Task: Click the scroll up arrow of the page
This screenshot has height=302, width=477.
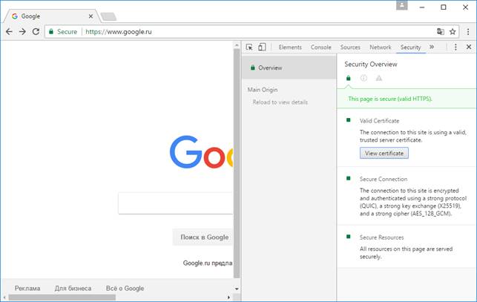Action: pos(237,45)
